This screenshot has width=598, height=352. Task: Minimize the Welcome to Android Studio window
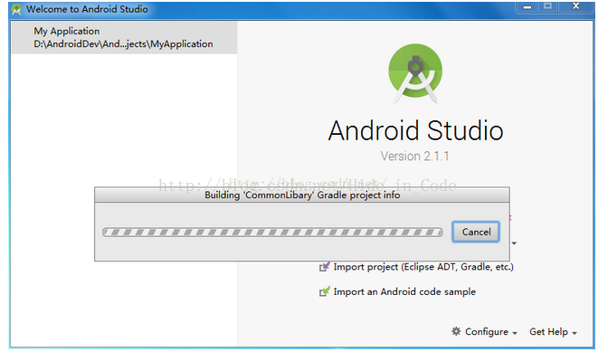coord(527,7)
